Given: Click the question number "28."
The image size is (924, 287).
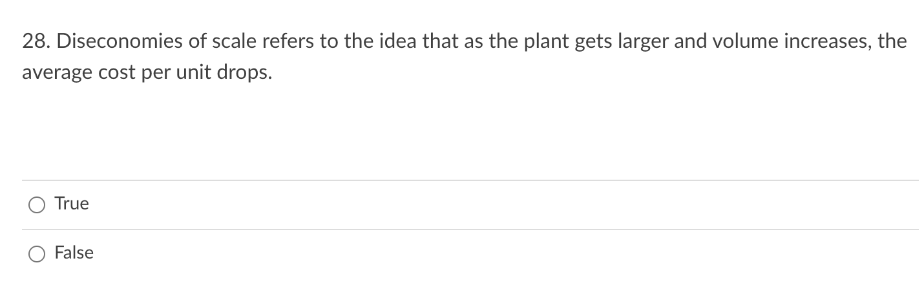Looking at the screenshot, I should pos(33,43).
